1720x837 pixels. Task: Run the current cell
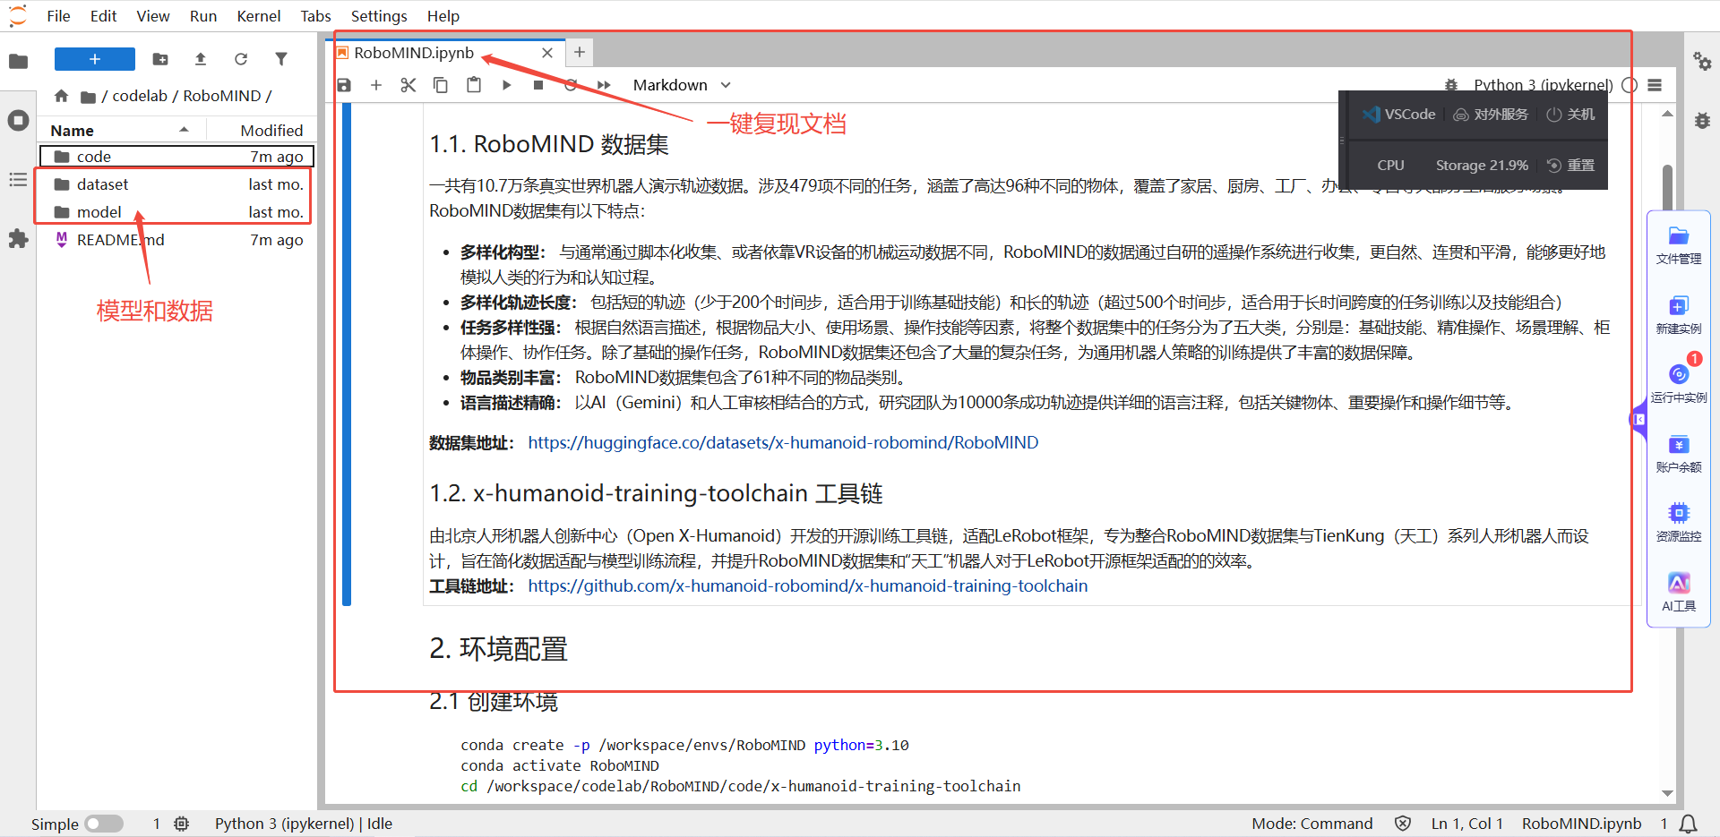pos(506,85)
